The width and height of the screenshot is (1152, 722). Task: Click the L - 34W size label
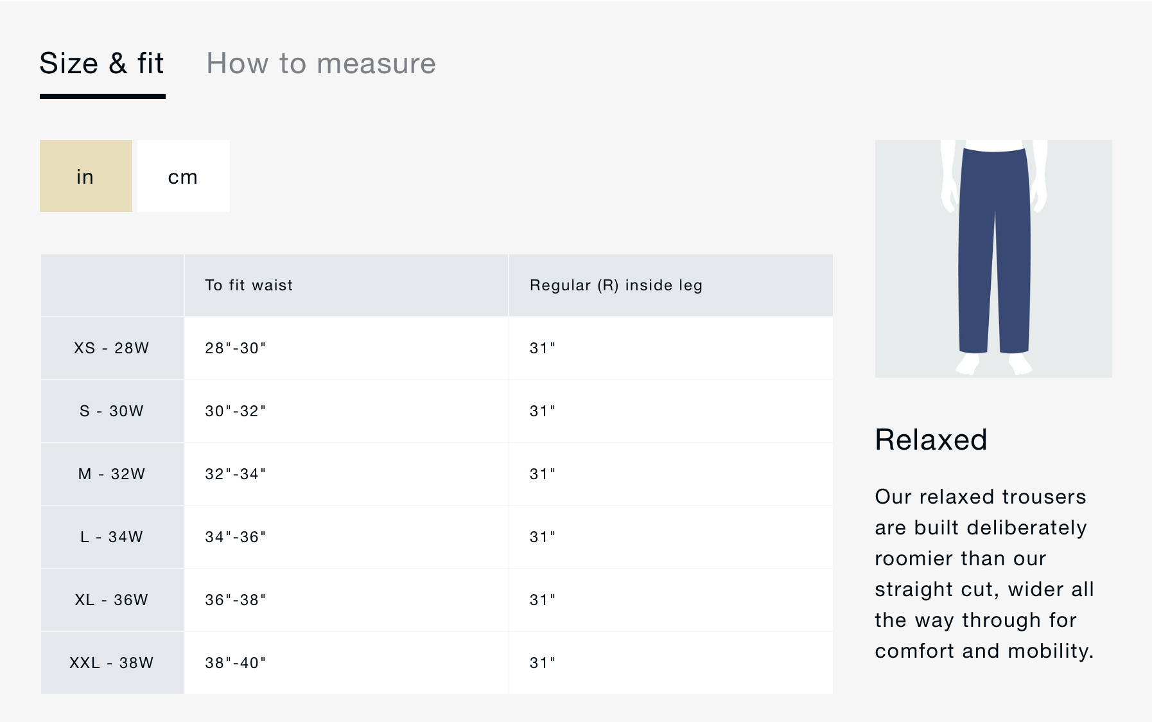112,537
